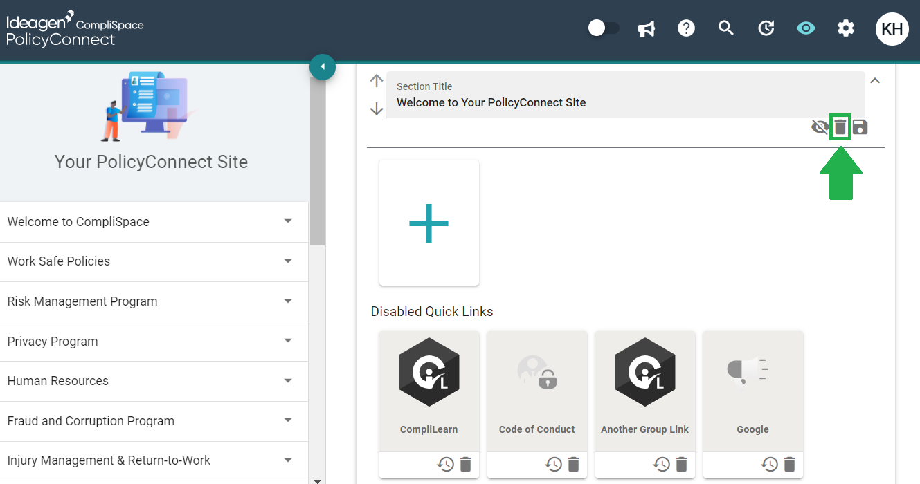Image resolution: width=920 pixels, height=484 pixels.
Task: Open the Welcome to CompliSpace menu item
Action: pos(154,222)
